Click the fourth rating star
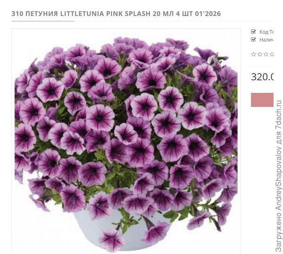Viewport: 283px width, 254px height. (x=272, y=54)
